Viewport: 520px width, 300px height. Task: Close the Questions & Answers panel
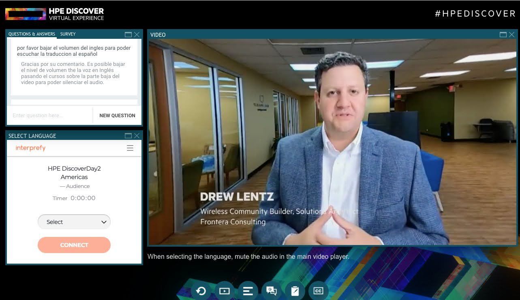tap(137, 35)
